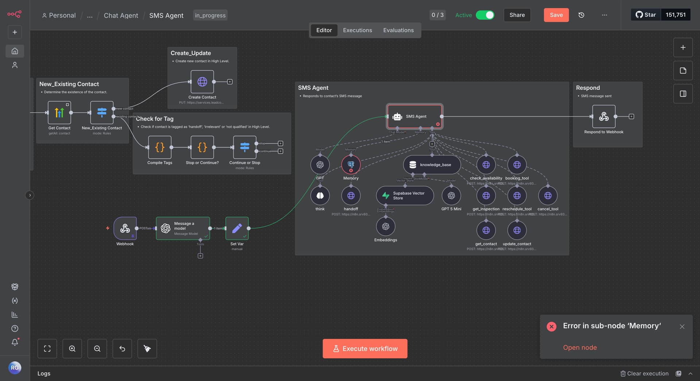Dismiss the Memory error notification

682,327
